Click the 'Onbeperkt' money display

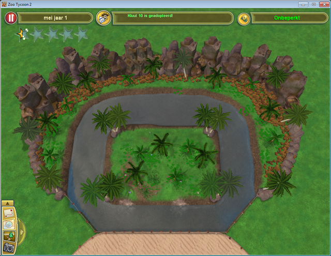[x=289, y=18]
